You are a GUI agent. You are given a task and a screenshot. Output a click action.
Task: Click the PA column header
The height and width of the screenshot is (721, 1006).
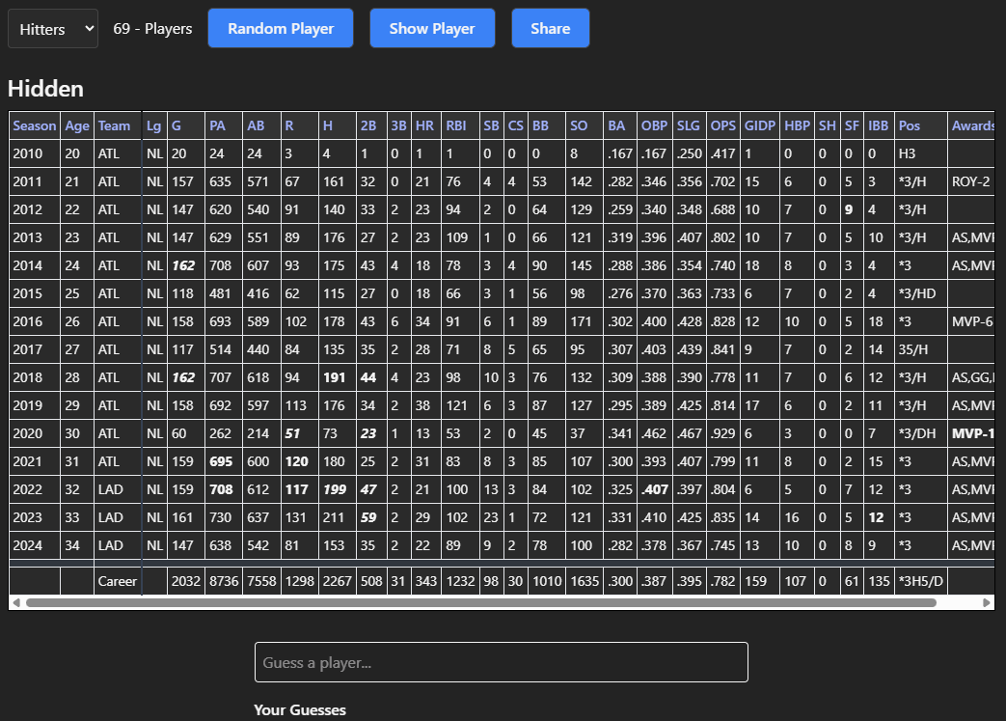point(217,125)
